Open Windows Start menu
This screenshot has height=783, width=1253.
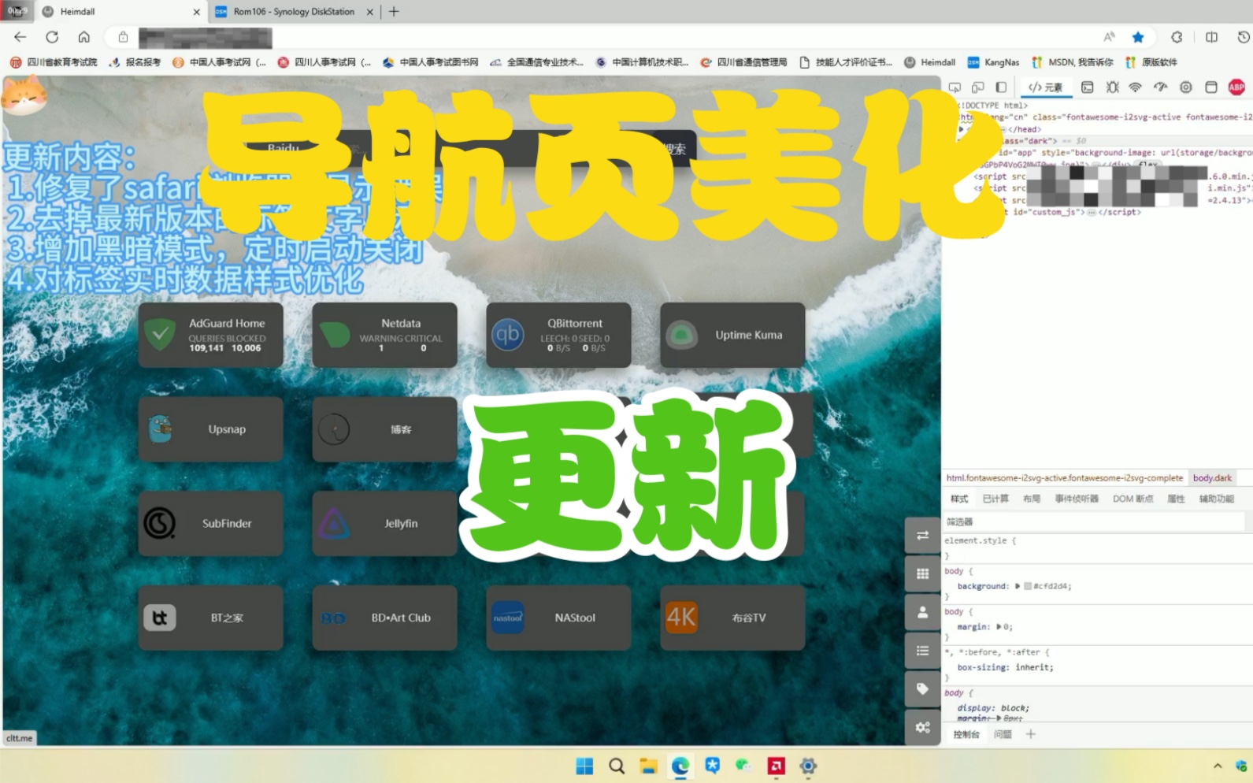pos(584,766)
